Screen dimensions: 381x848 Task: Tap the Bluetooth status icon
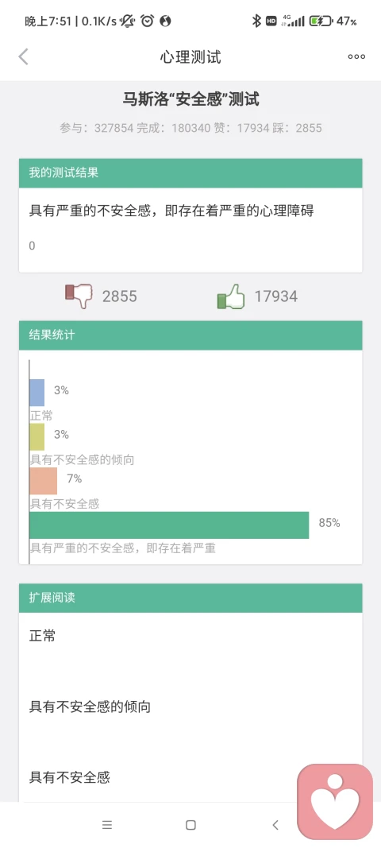tap(256, 21)
